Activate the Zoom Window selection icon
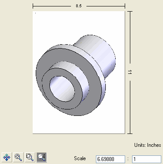 (30, 158)
